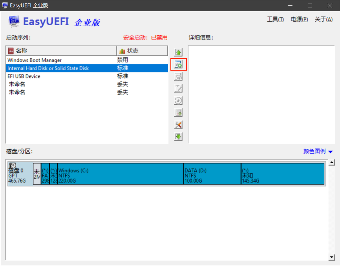Click the 标准 status of EFI USB Device
The width and height of the screenshot is (340, 266).
click(x=122, y=76)
